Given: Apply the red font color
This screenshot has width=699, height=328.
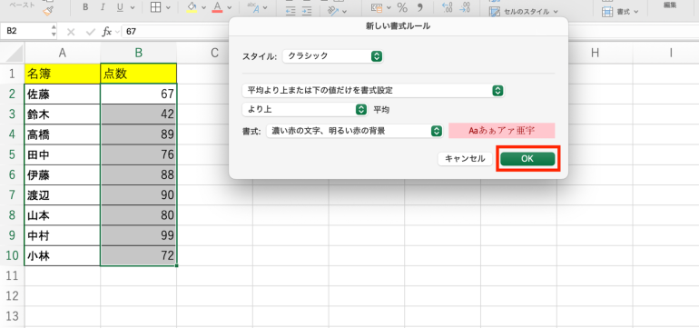Looking at the screenshot, I should pos(218,7).
